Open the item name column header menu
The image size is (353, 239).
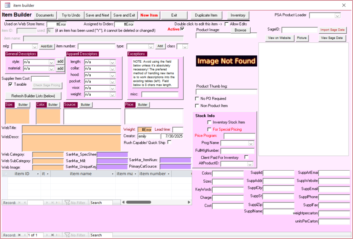click(113, 174)
